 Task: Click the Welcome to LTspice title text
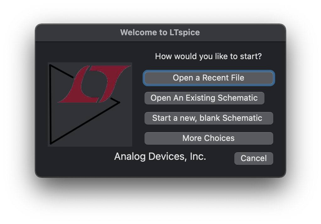pyautogui.click(x=160, y=32)
